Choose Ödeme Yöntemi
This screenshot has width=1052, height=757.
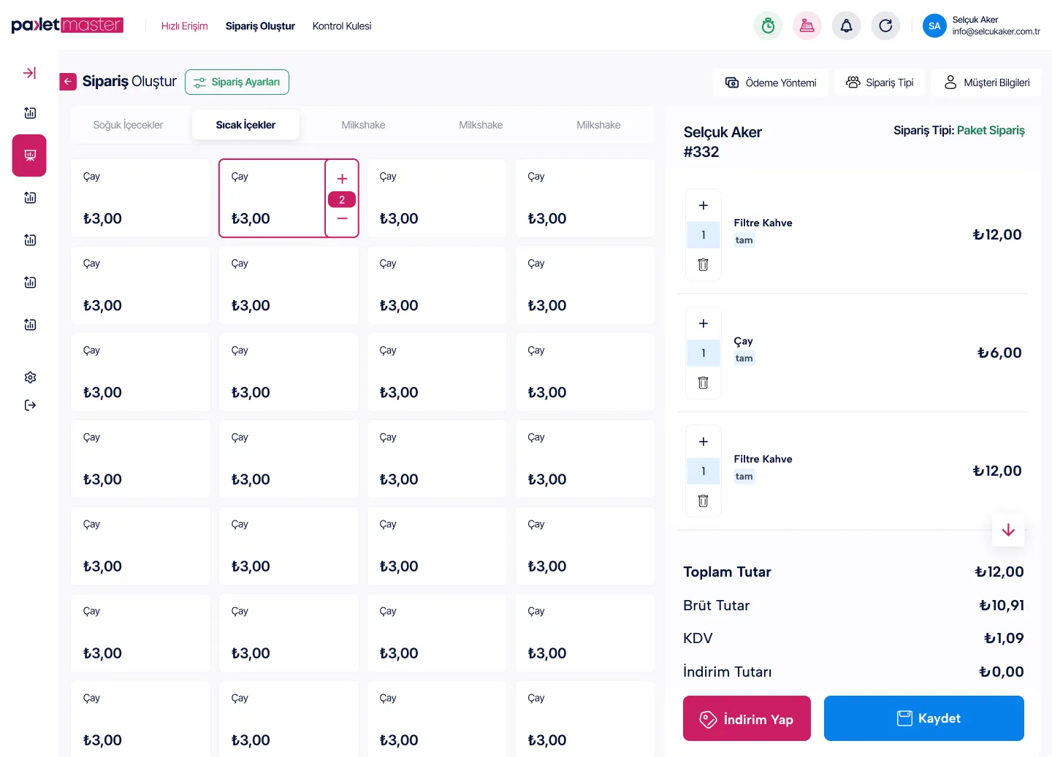[771, 82]
